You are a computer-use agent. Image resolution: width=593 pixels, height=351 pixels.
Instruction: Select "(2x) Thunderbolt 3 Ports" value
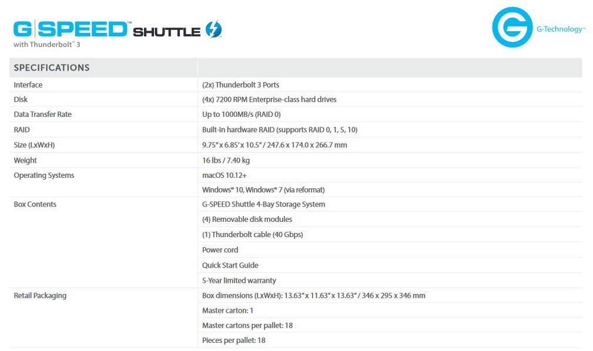click(x=240, y=85)
